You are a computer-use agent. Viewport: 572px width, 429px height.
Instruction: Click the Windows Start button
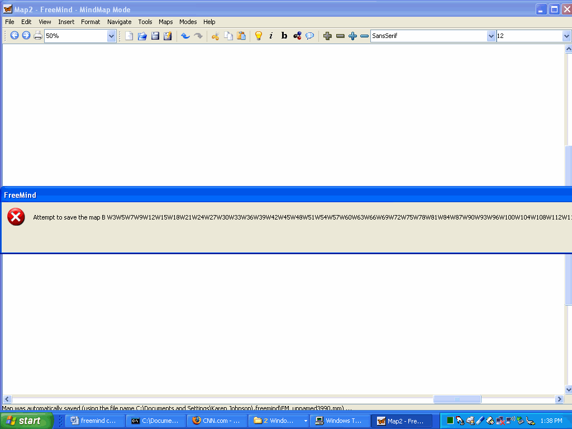(27, 421)
